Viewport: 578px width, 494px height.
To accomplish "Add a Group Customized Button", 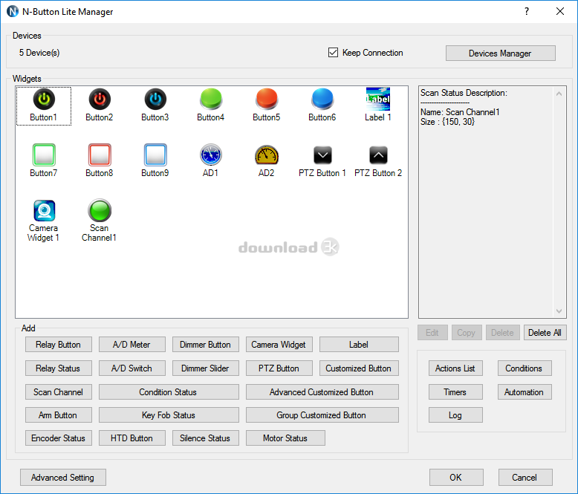I will pyautogui.click(x=322, y=415).
